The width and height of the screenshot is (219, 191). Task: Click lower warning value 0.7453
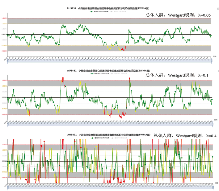[4, 45]
